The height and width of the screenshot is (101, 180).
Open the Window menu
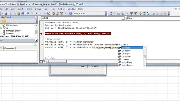72,9
